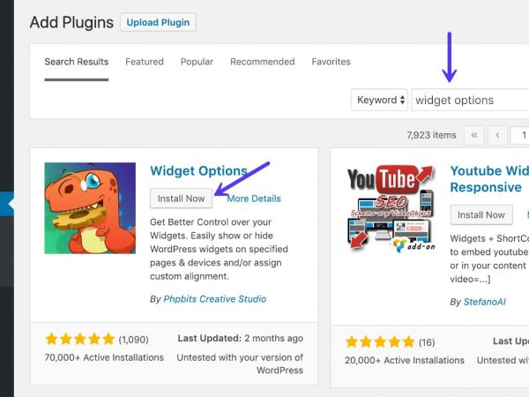Focus the plugin search field
The image size is (529, 397).
coord(469,100)
